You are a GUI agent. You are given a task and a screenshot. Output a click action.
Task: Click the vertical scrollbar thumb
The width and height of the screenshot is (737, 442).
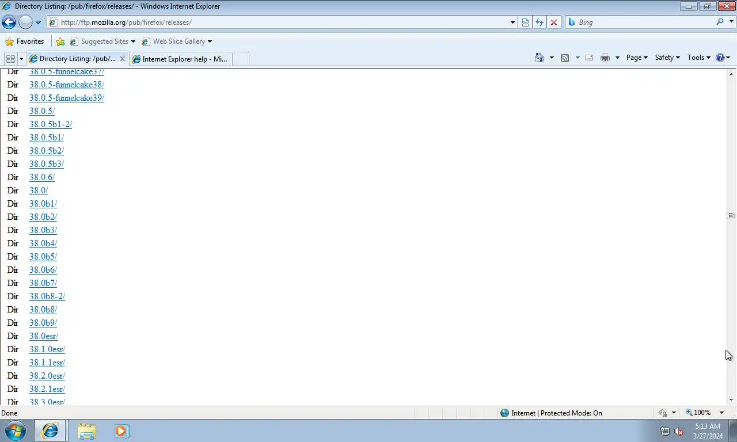coord(731,215)
